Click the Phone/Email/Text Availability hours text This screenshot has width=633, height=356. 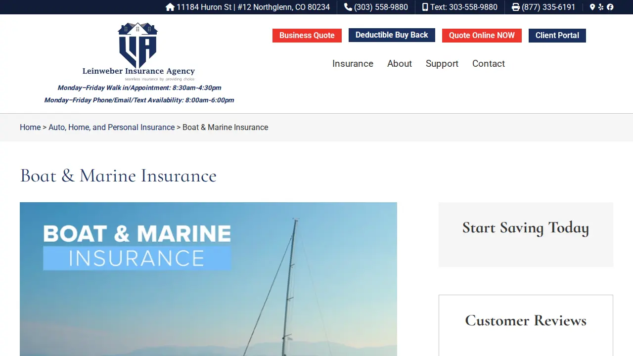[139, 100]
